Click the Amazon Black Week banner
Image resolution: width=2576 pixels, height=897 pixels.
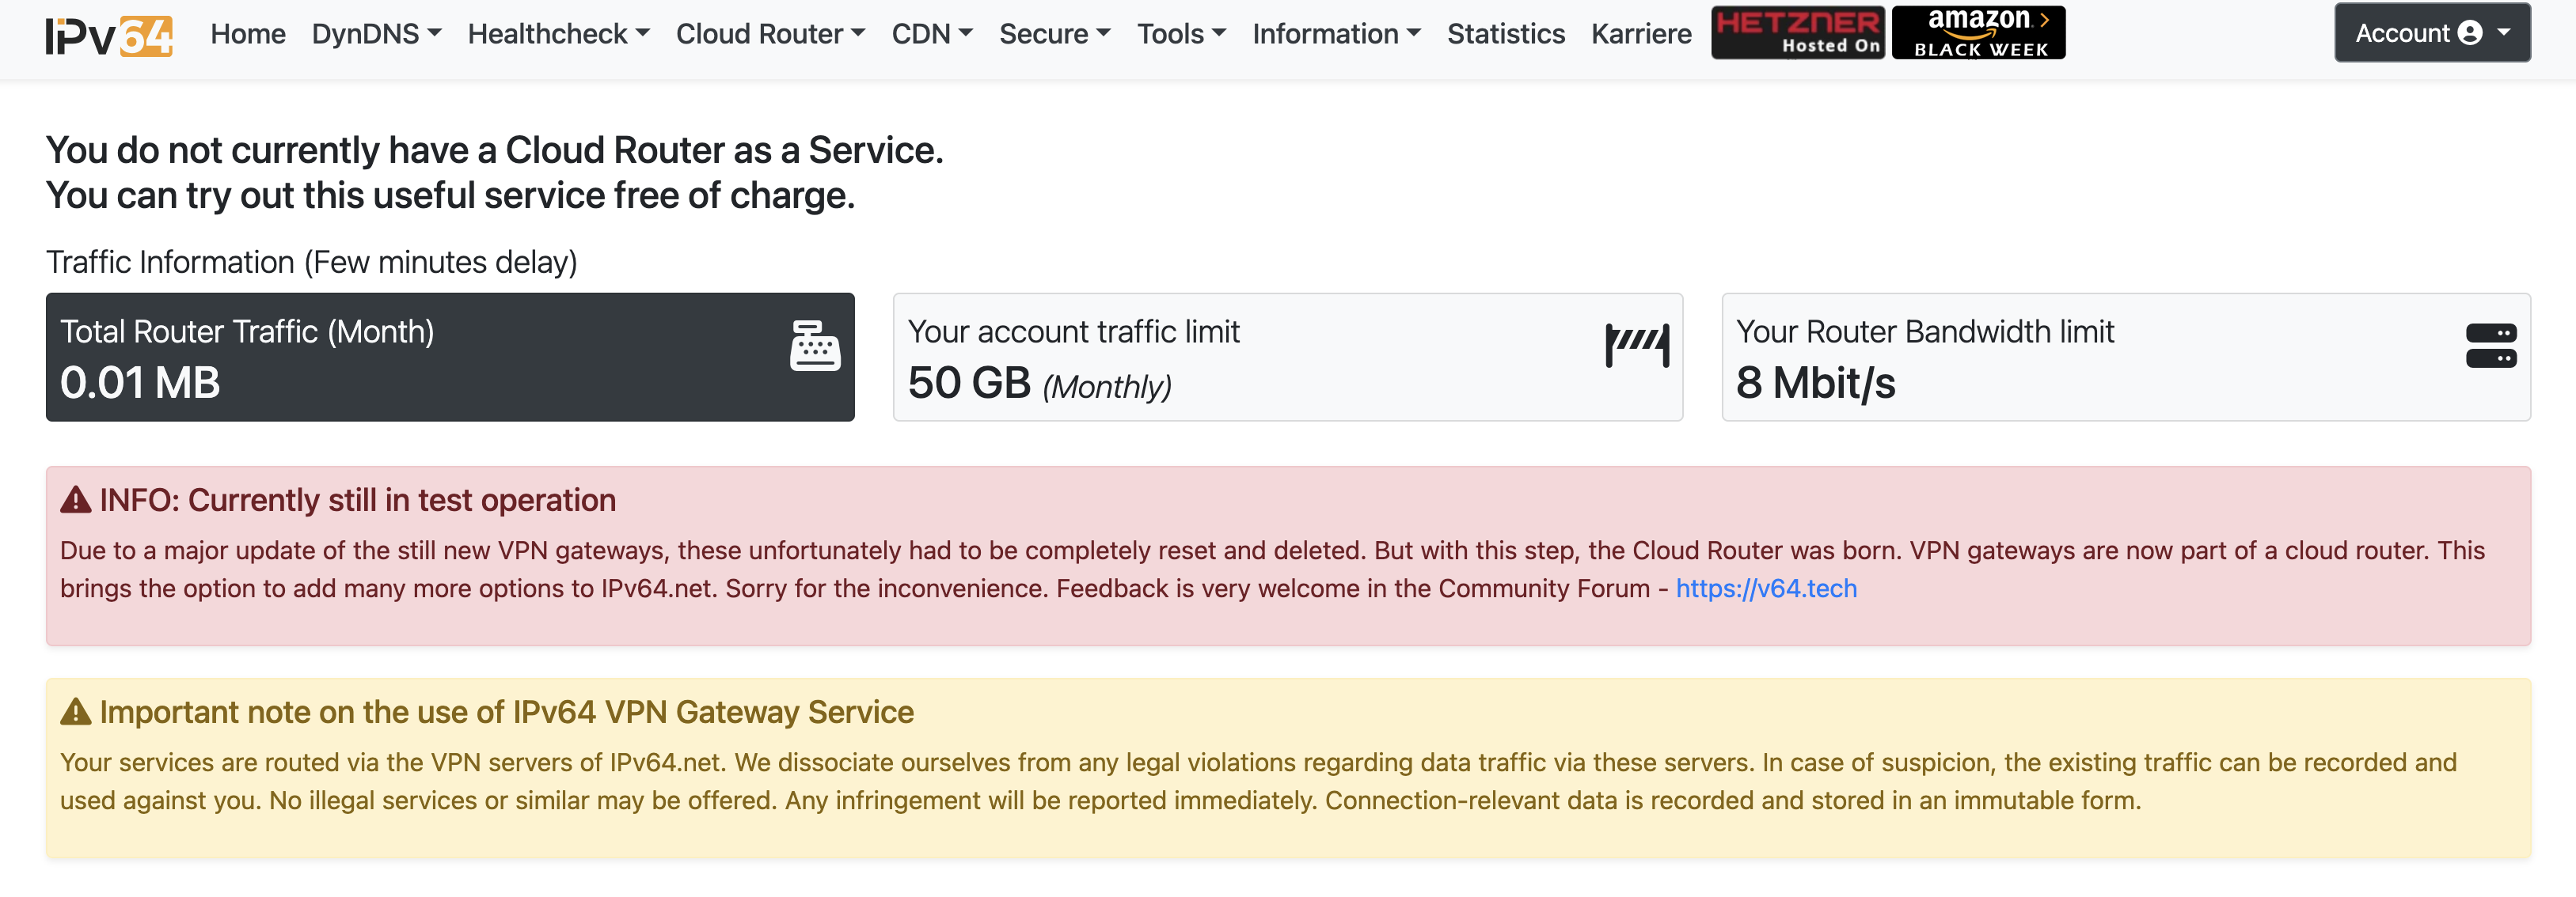1978,33
